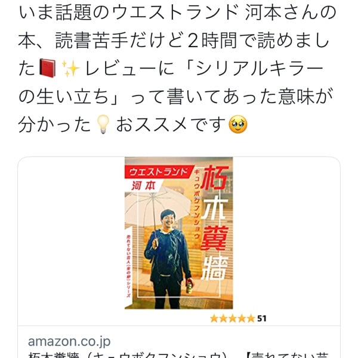Open the book title text below amazon.co.jp
The width and height of the screenshot is (358, 358).
pyautogui.click(x=179, y=355)
